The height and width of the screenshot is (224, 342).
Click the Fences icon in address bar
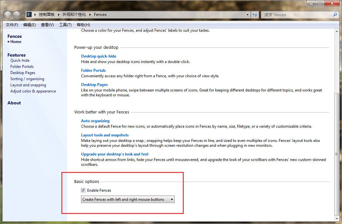point(29,15)
